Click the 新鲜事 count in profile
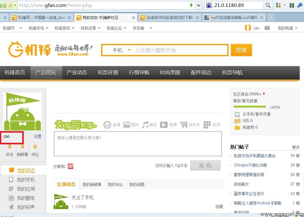304x217 pixels. 22,147
